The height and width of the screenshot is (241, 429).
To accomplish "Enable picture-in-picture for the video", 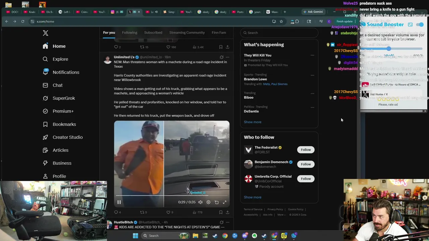I will pyautogui.click(x=217, y=202).
